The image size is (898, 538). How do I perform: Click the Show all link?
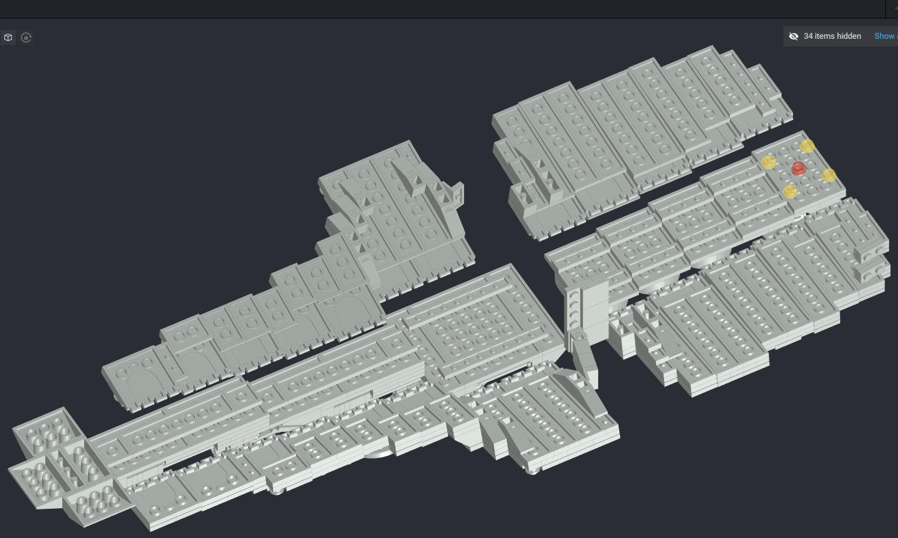885,36
